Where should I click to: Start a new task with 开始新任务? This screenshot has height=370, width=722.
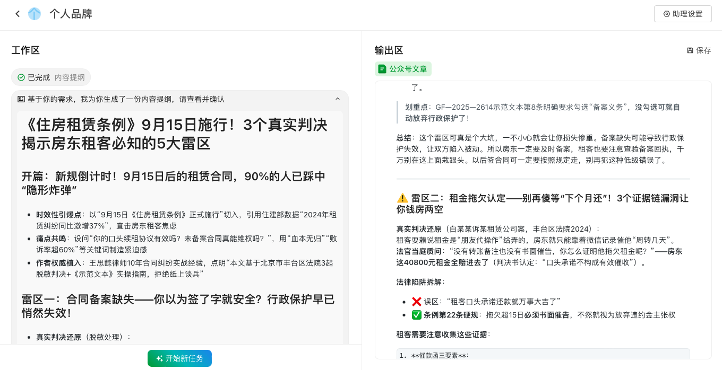point(179,358)
